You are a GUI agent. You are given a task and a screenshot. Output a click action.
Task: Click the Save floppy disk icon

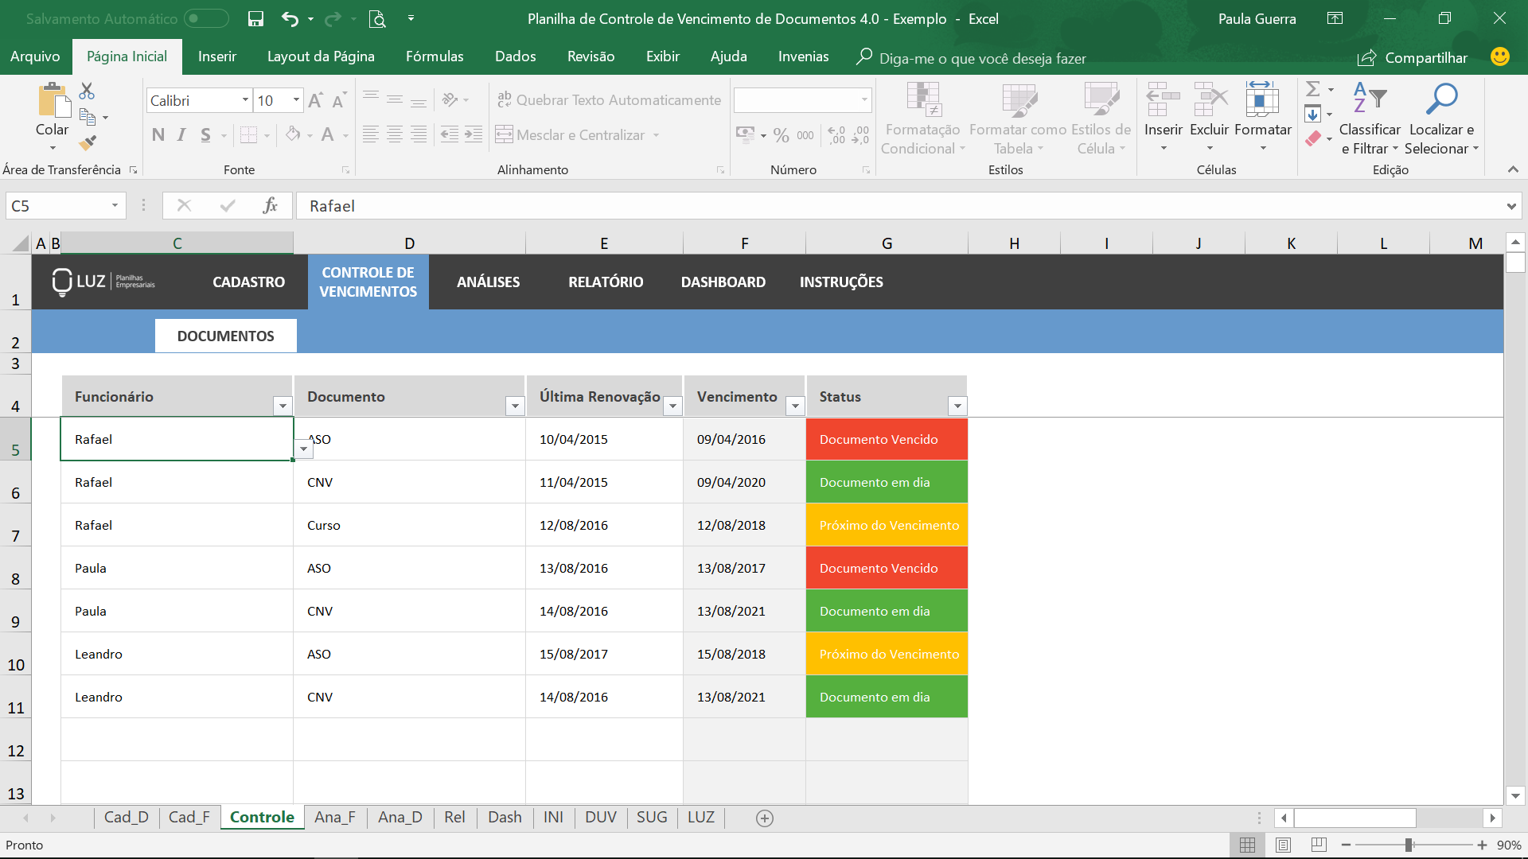pyautogui.click(x=255, y=19)
